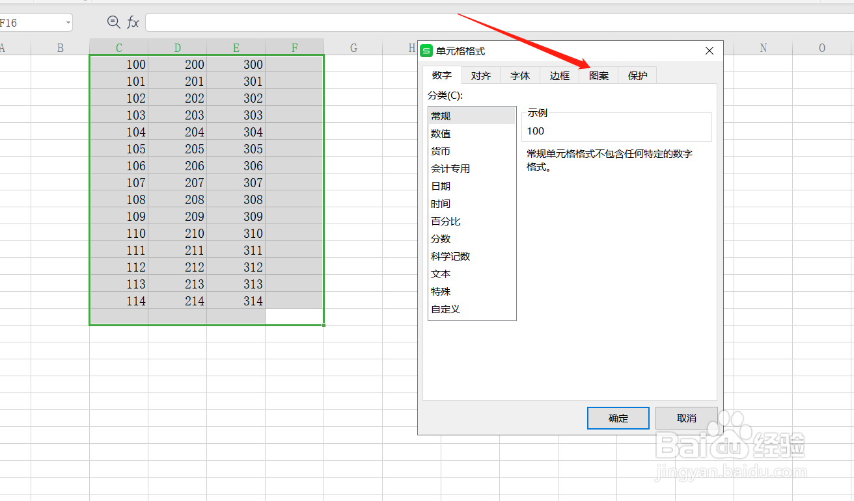Click the fx insert function icon
Image resolution: width=854 pixels, height=501 pixels.
(133, 23)
